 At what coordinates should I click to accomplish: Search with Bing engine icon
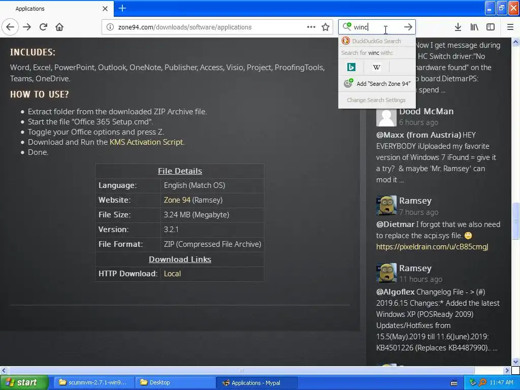(351, 68)
